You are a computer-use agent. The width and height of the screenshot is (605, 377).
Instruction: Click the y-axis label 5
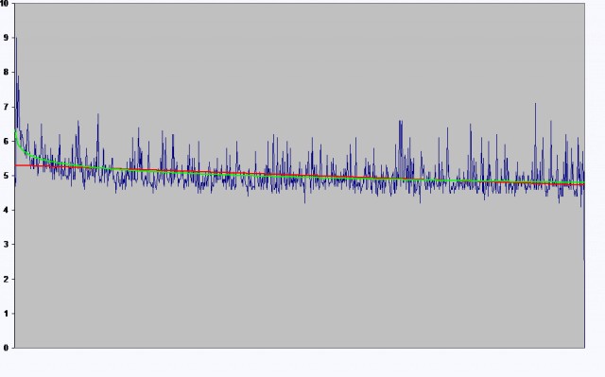[6, 176]
